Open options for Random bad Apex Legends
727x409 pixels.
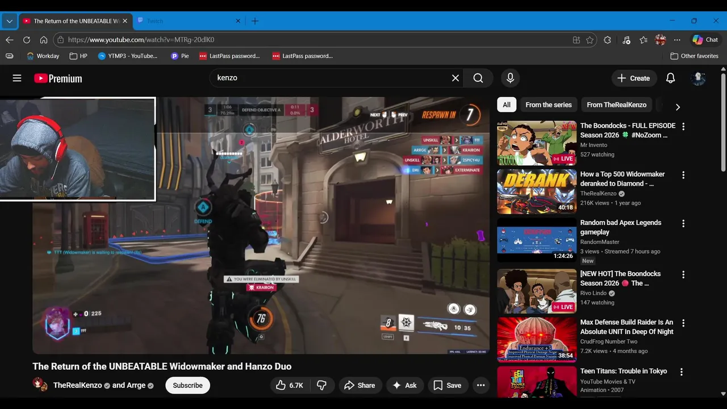pos(683,223)
